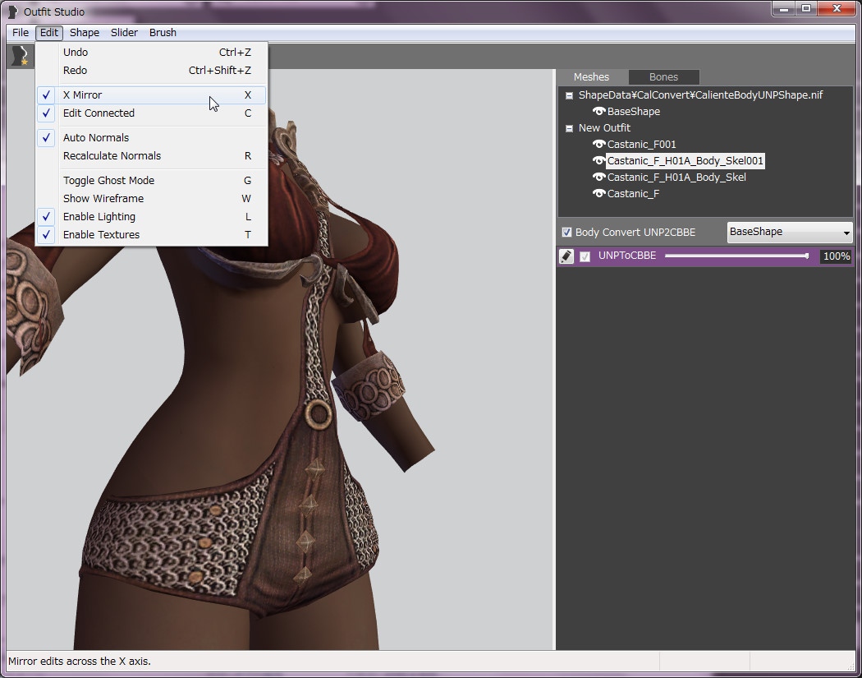Choose Undo from the Edit menu

coord(76,53)
